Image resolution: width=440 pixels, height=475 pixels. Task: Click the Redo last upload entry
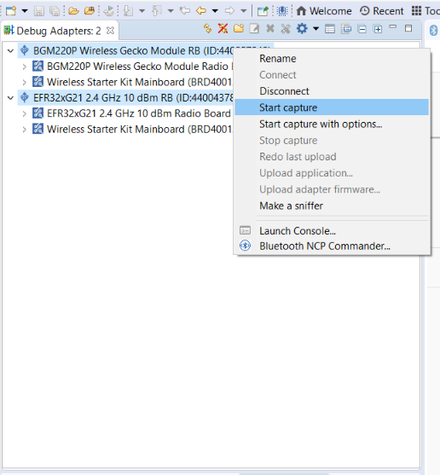(x=332, y=157)
